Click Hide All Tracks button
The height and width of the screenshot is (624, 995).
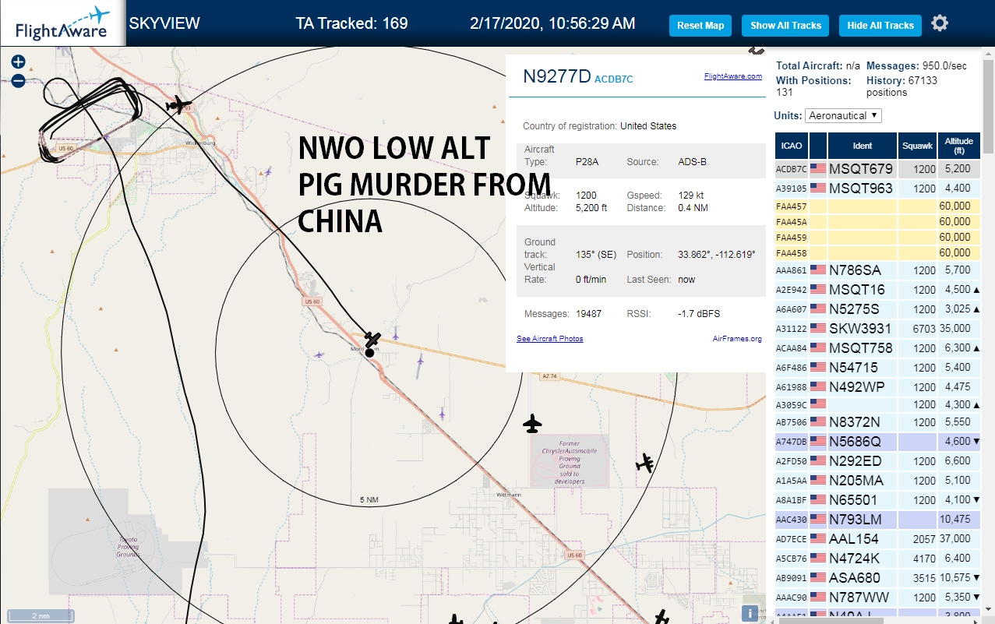coord(880,26)
